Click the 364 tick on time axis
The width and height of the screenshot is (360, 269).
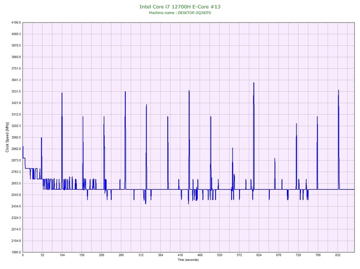click(x=161, y=255)
